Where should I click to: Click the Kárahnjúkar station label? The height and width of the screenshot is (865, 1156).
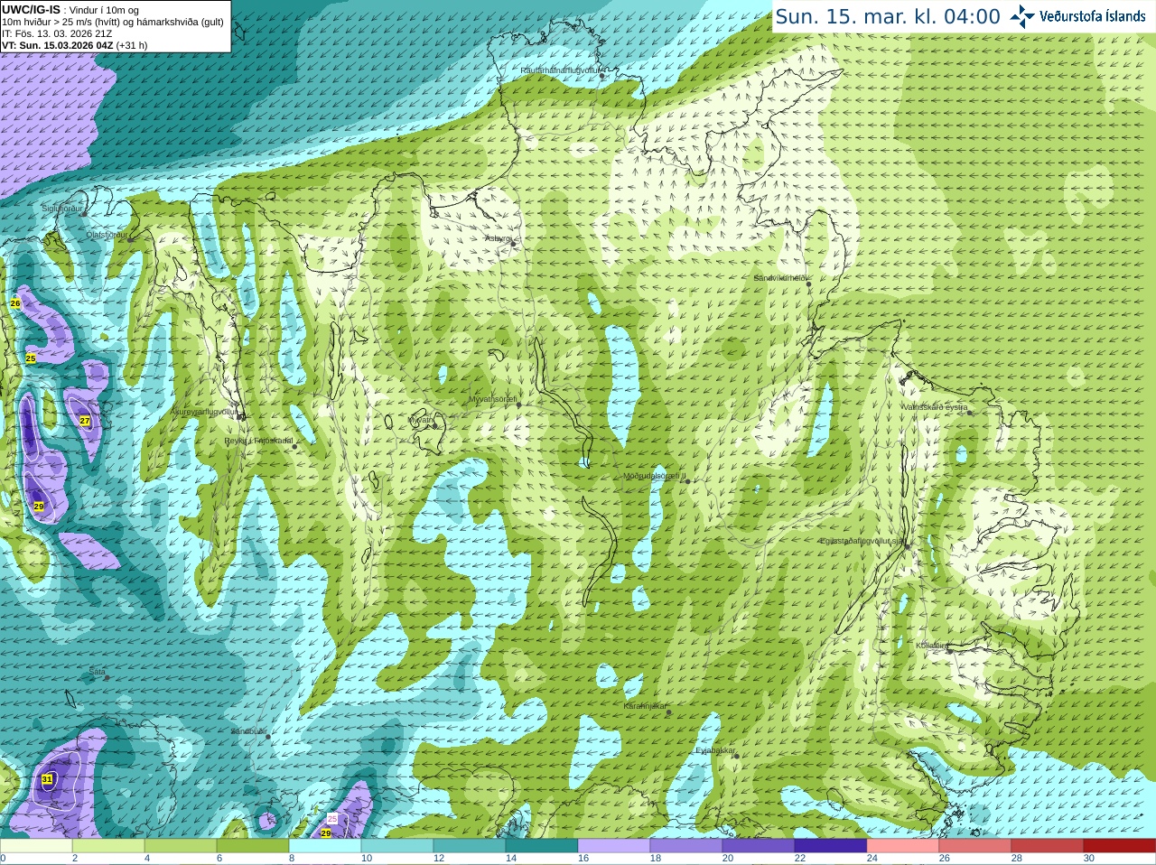click(646, 706)
